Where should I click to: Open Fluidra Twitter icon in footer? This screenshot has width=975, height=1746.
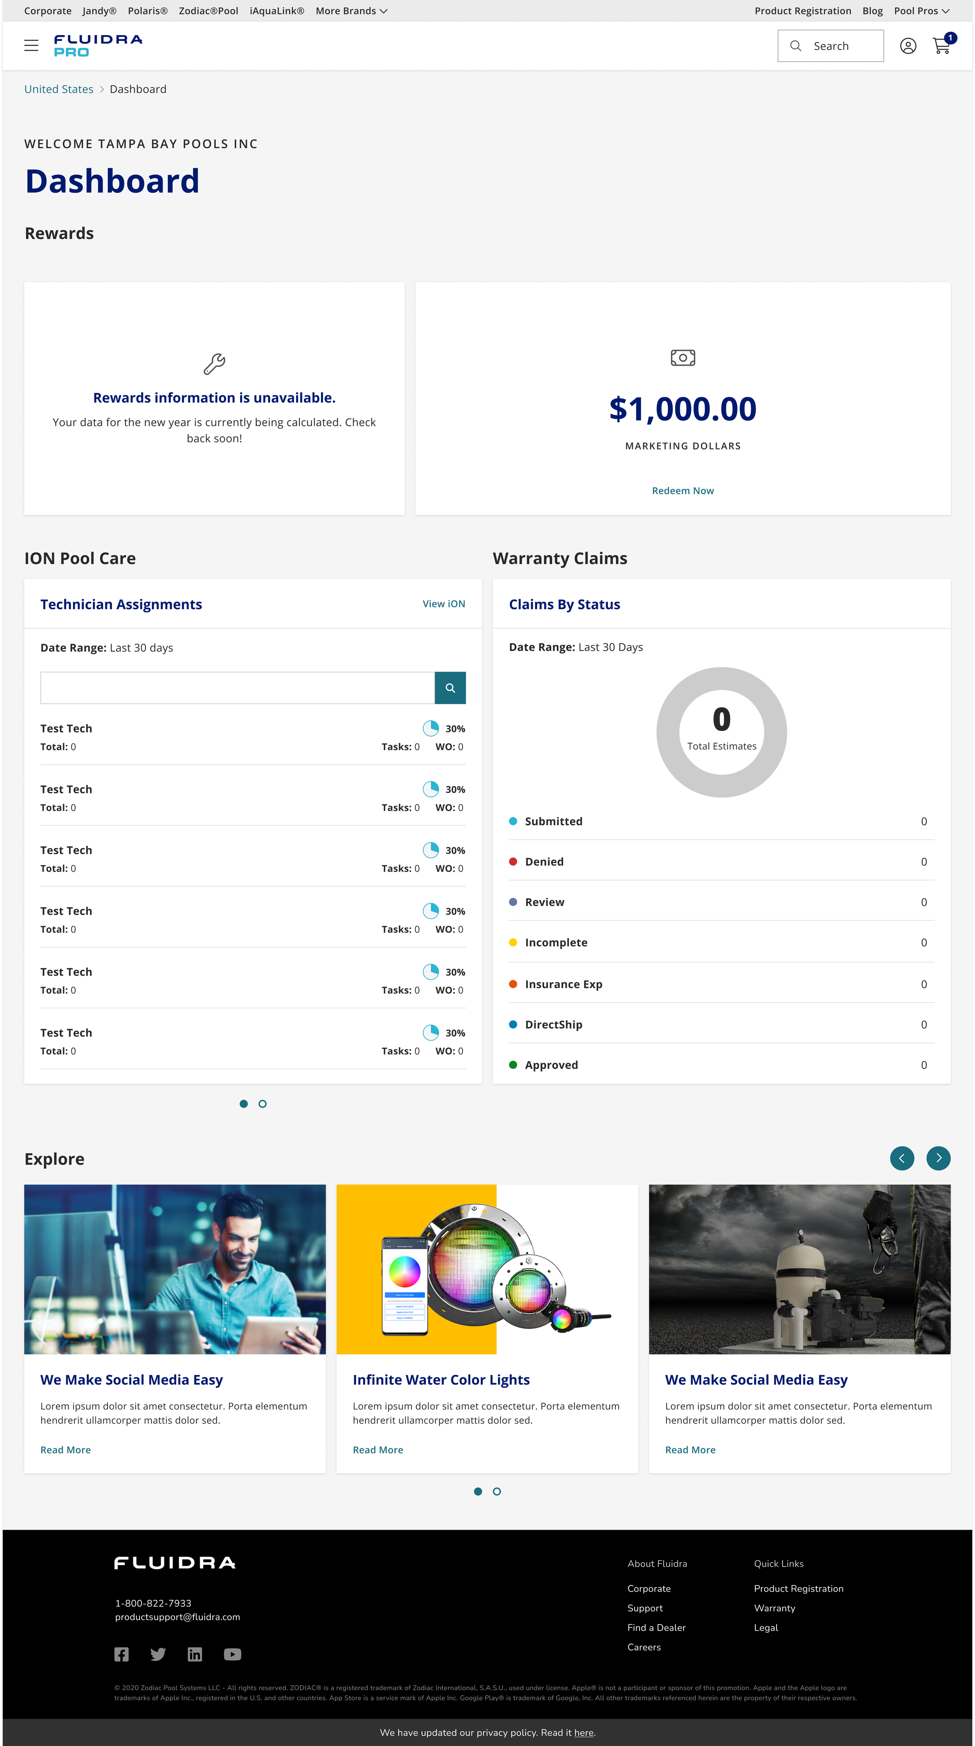coord(158,1654)
